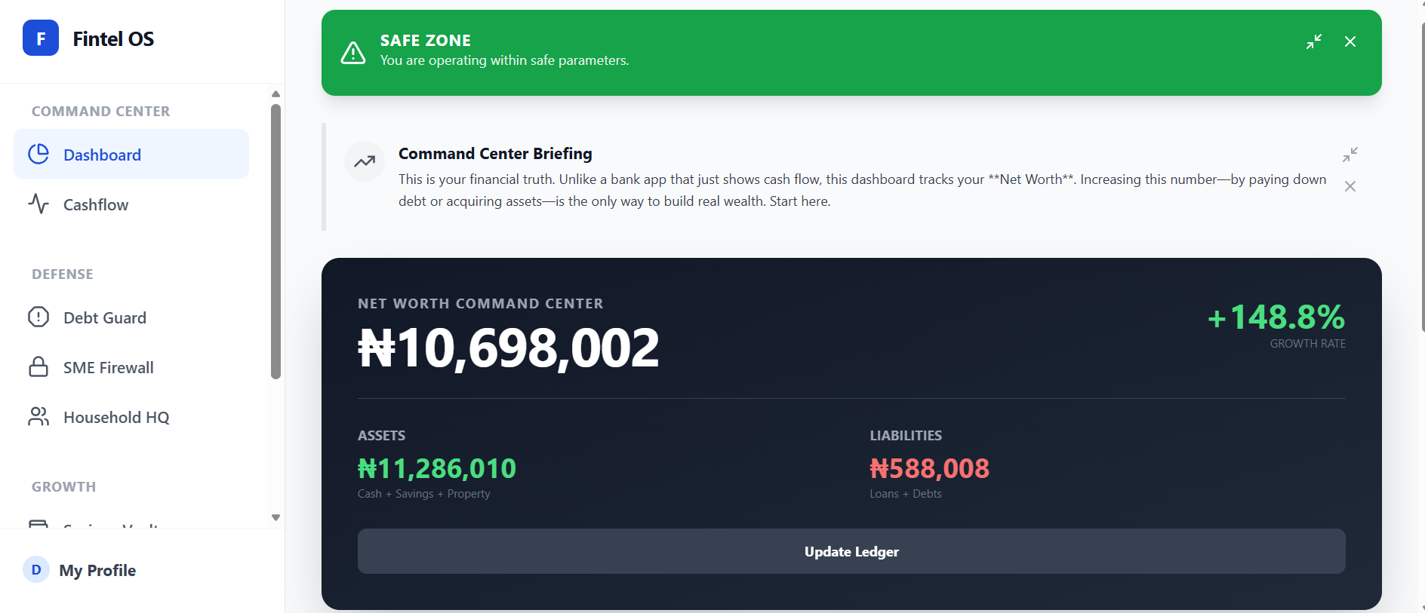Viewport: 1425px width, 613px height.
Task: Collapse the Safe Zone banner
Action: 1314,41
